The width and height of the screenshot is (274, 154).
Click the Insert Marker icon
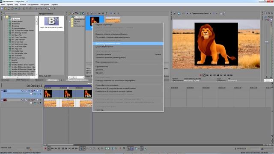point(120,148)
